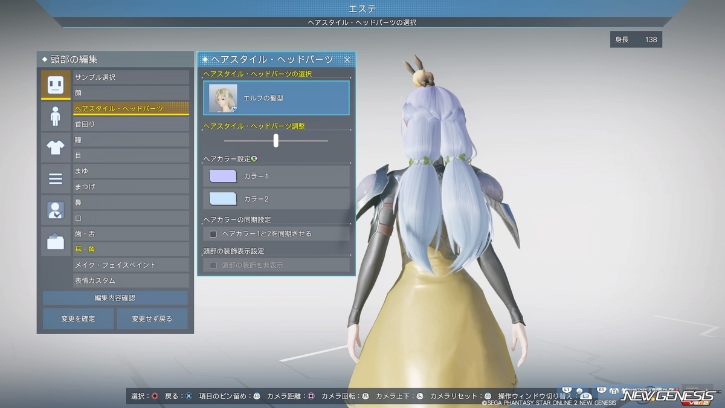
Task: Click the 変更せず戻る button
Action: point(152,319)
